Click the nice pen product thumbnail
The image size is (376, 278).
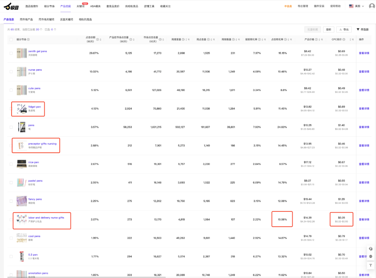22,164
